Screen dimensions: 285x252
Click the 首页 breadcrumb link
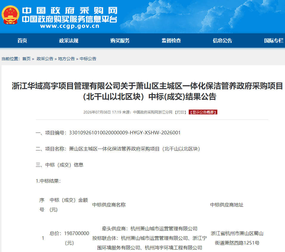26,59
